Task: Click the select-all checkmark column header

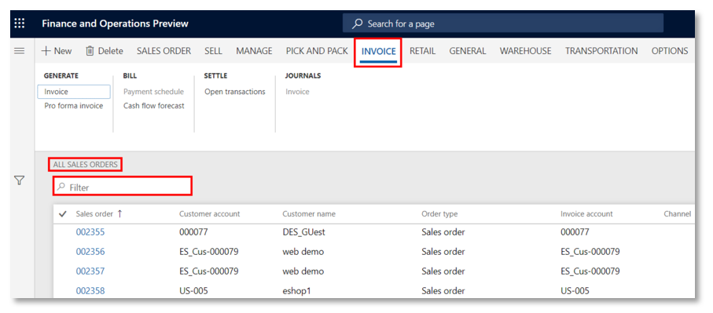Action: [63, 213]
